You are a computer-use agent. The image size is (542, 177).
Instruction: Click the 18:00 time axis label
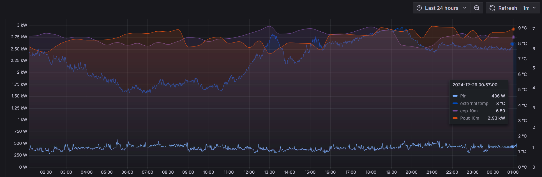coord(371,172)
